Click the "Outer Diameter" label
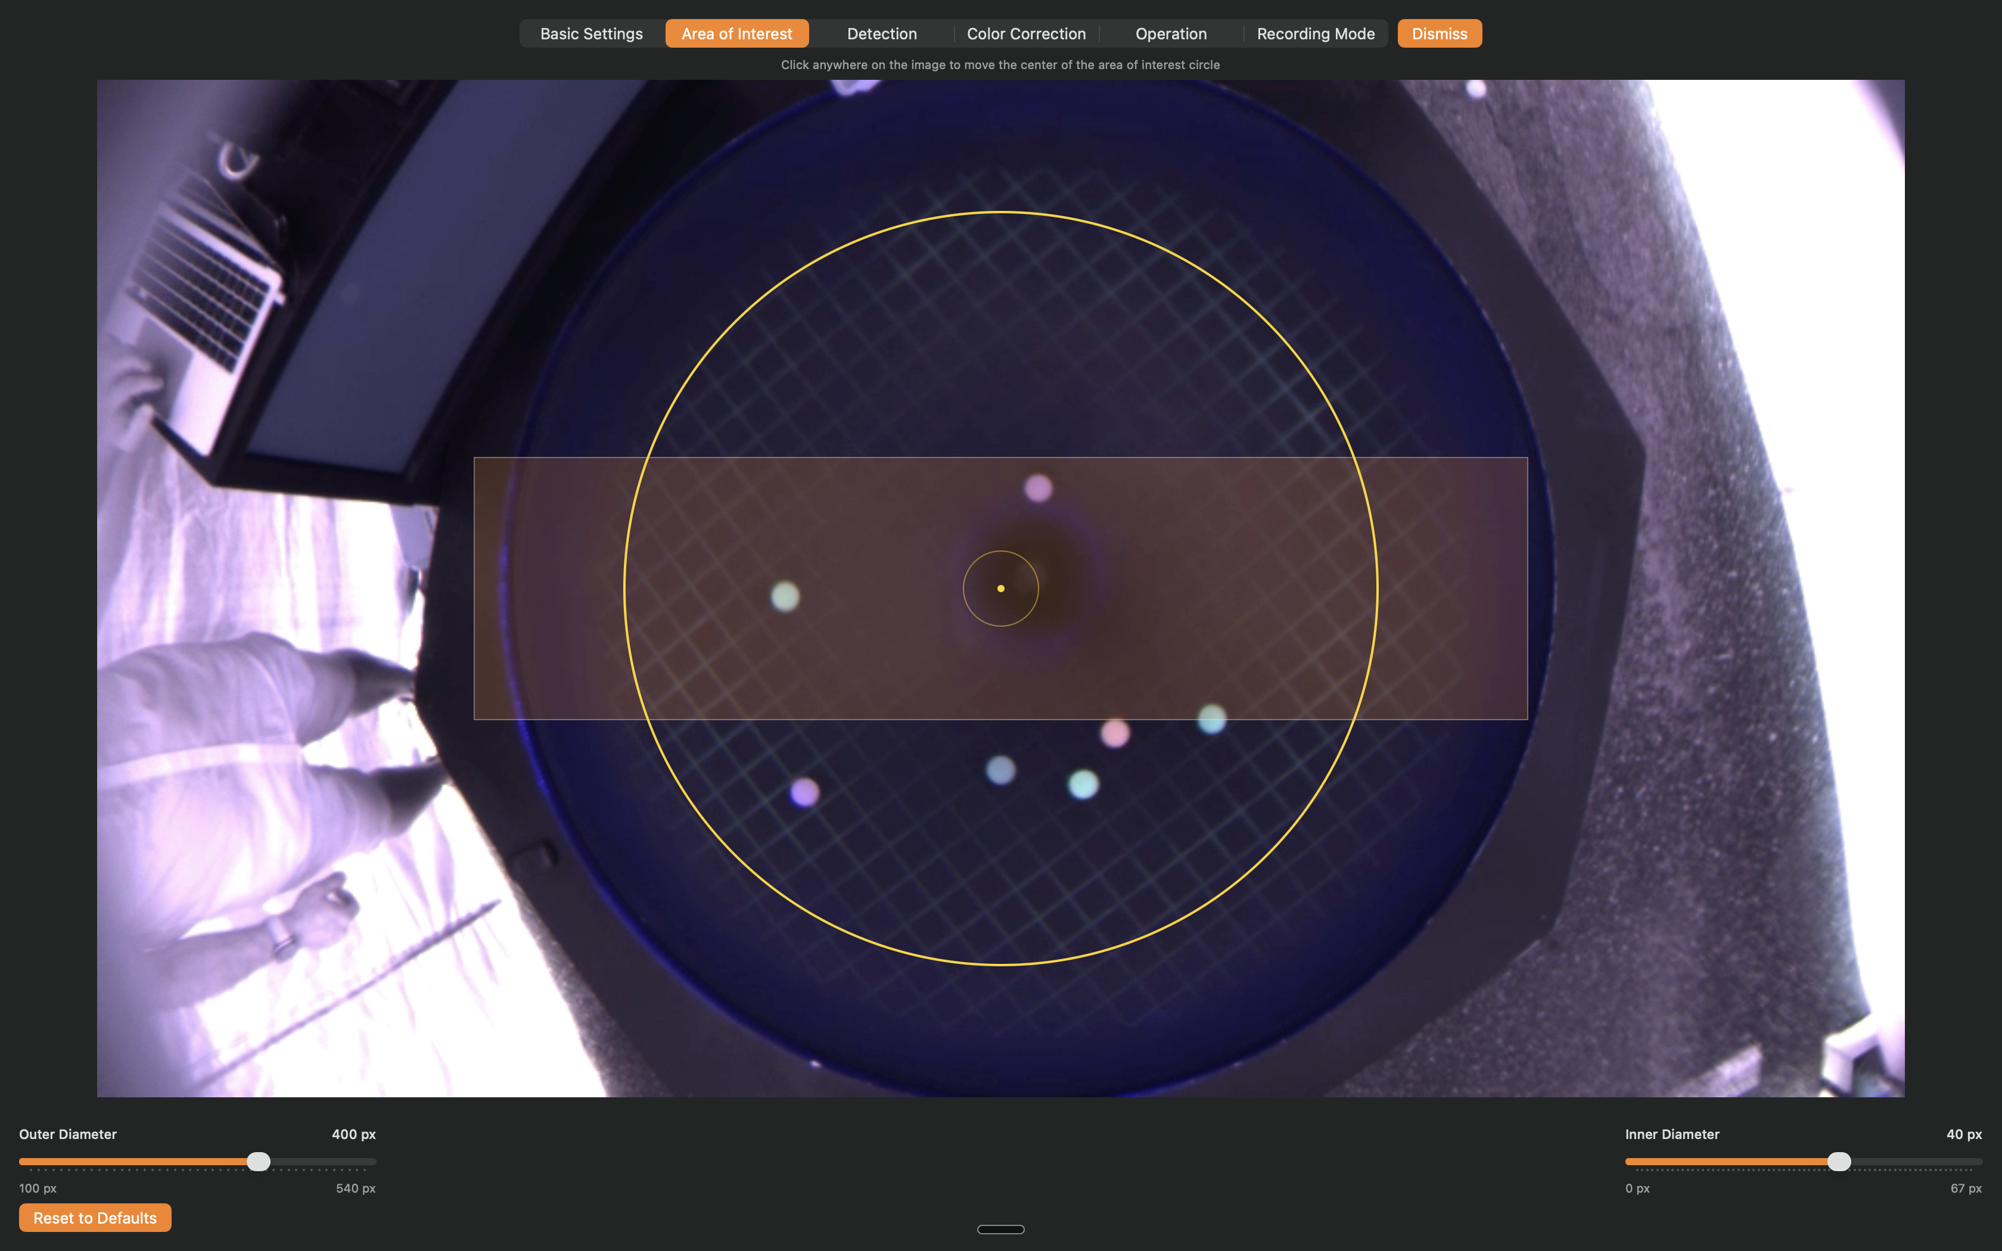Image resolution: width=2002 pixels, height=1251 pixels. [x=68, y=1134]
